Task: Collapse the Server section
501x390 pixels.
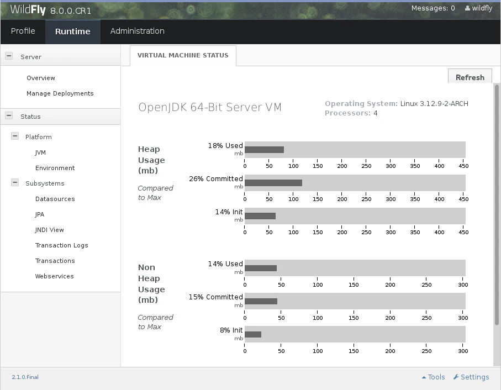Action: point(9,56)
